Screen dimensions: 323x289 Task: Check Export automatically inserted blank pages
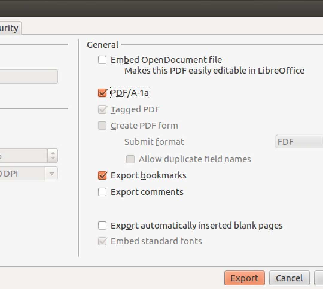pos(102,226)
